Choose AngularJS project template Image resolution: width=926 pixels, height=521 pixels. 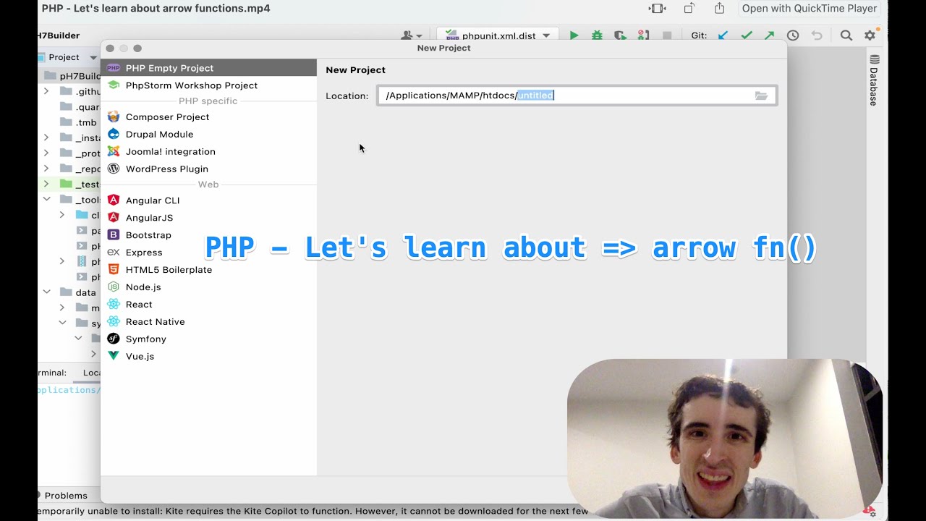(208, 218)
